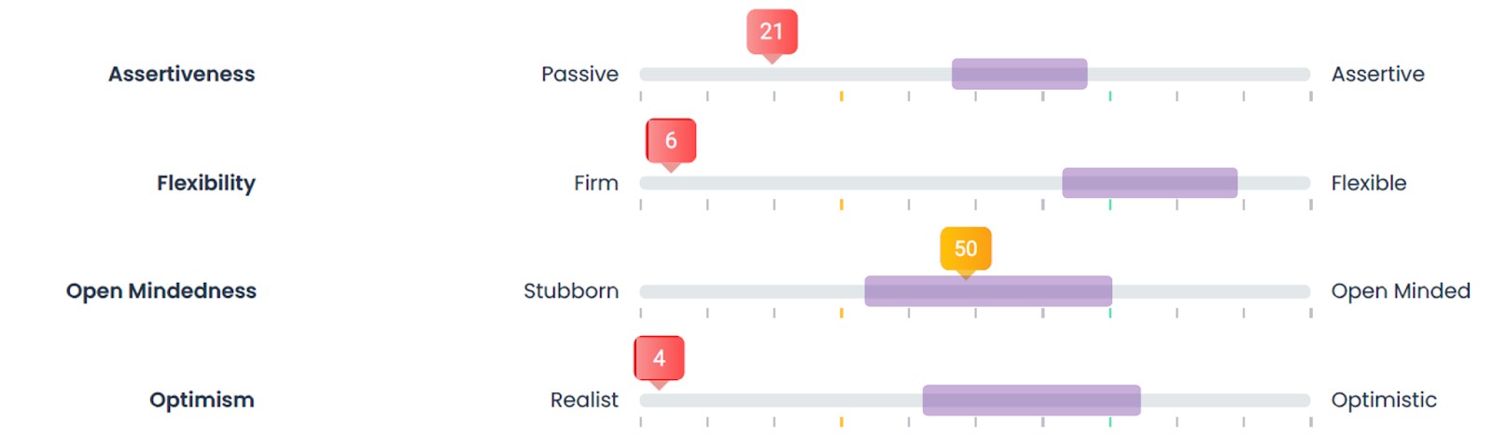Click the red score badge showing 6
The width and height of the screenshot is (1493, 435).
pos(671,141)
